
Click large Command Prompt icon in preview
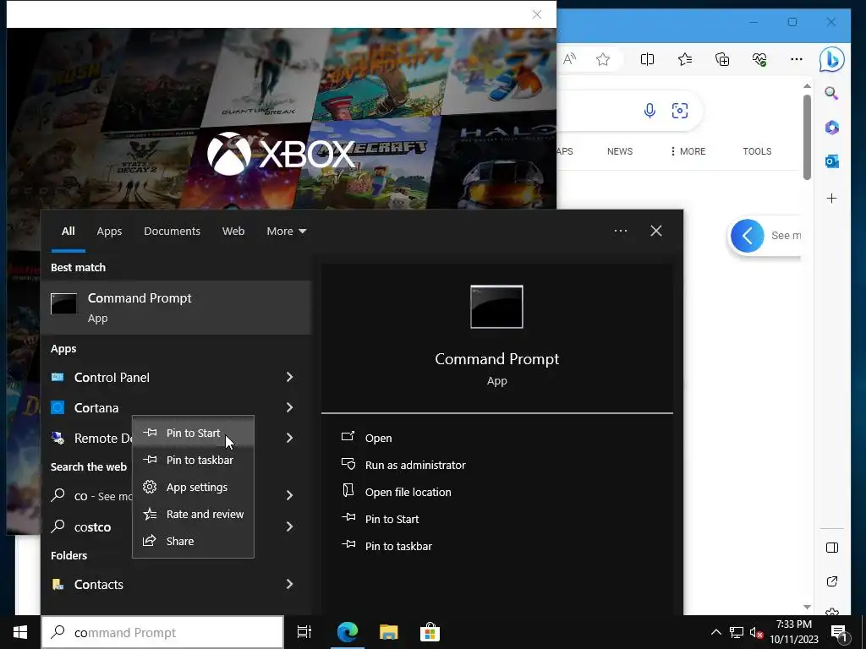496,307
